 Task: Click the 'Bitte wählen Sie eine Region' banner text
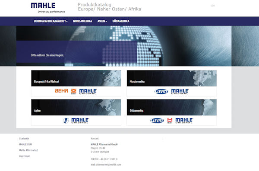(47, 55)
